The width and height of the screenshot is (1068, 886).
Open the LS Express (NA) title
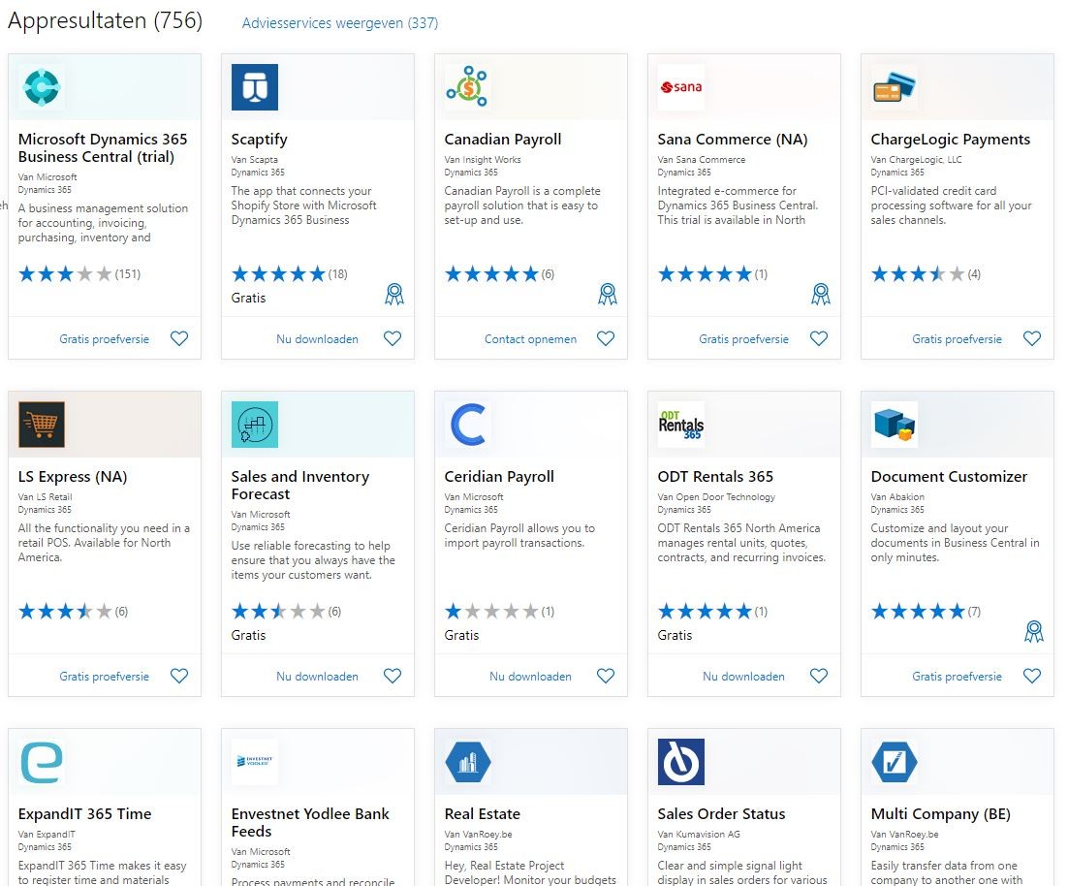pyautogui.click(x=72, y=477)
